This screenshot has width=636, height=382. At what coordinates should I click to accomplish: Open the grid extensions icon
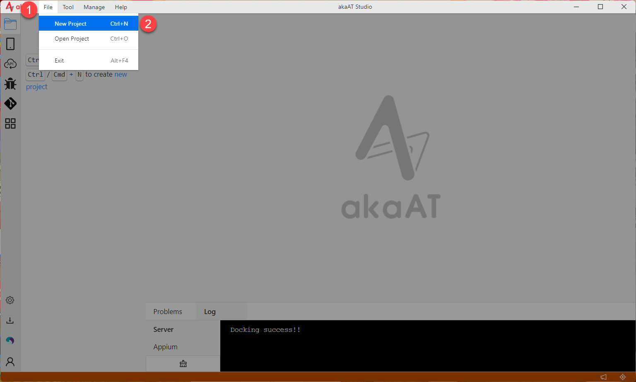(10, 123)
